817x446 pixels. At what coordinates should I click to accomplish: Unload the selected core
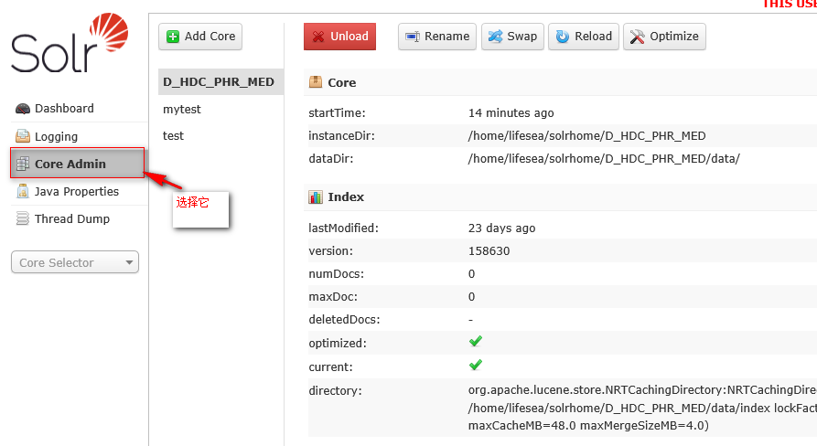tap(339, 37)
